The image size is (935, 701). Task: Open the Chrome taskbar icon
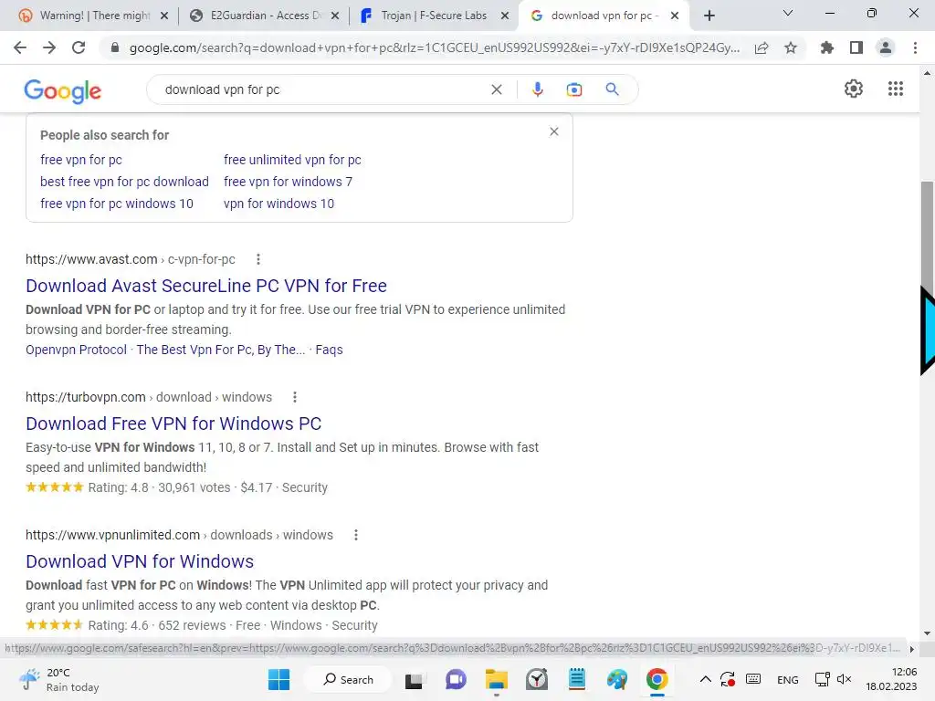pos(657,679)
